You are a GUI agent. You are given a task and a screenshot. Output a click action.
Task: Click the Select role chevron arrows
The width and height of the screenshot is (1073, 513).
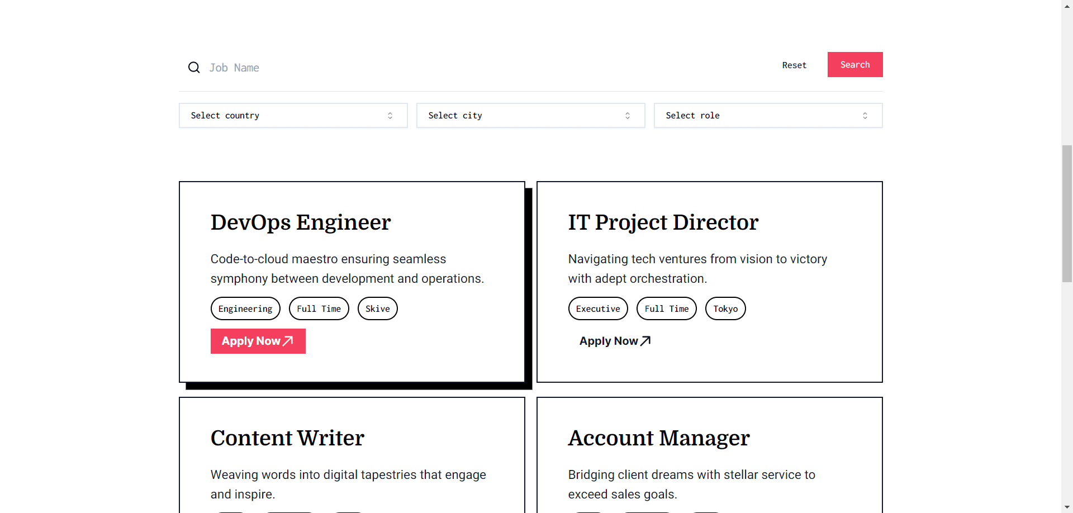point(865,116)
